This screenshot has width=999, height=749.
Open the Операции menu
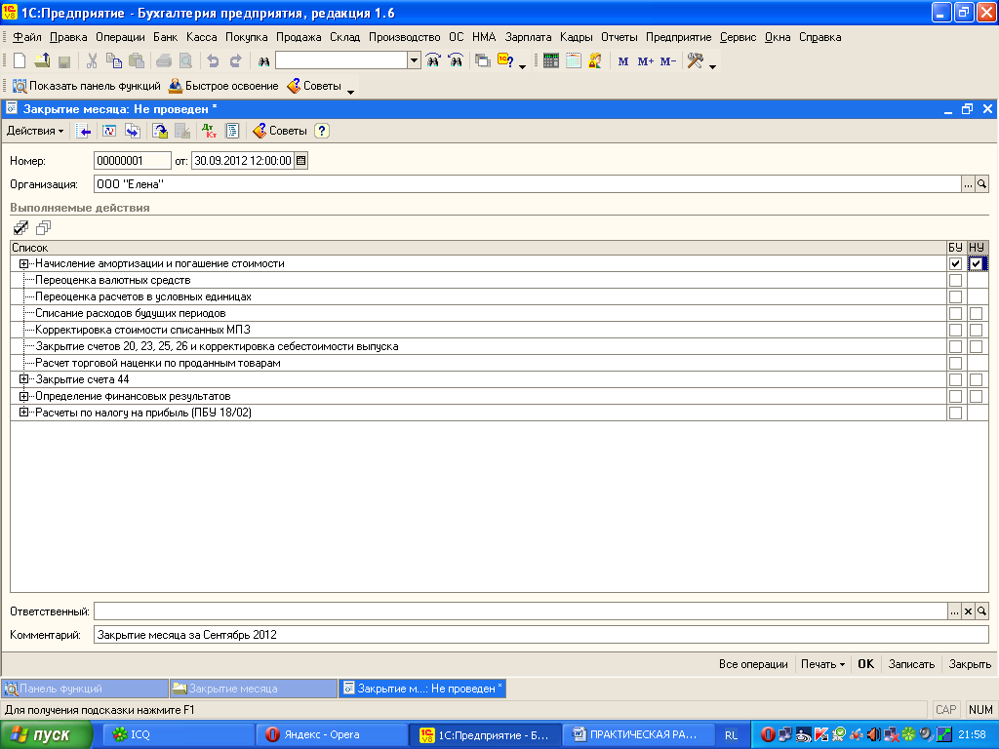pos(120,37)
